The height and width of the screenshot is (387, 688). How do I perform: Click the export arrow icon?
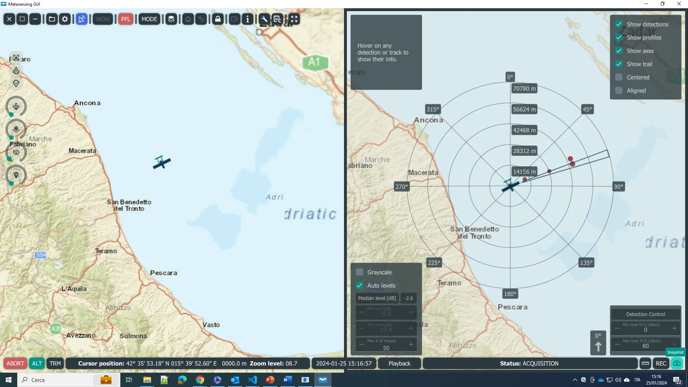[x=235, y=19]
